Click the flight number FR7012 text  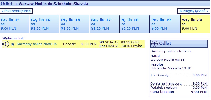pyautogui.click(x=112, y=46)
